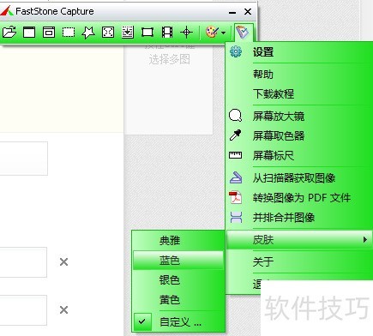
Task: Focus the bottom input box with X
Action: (23, 310)
